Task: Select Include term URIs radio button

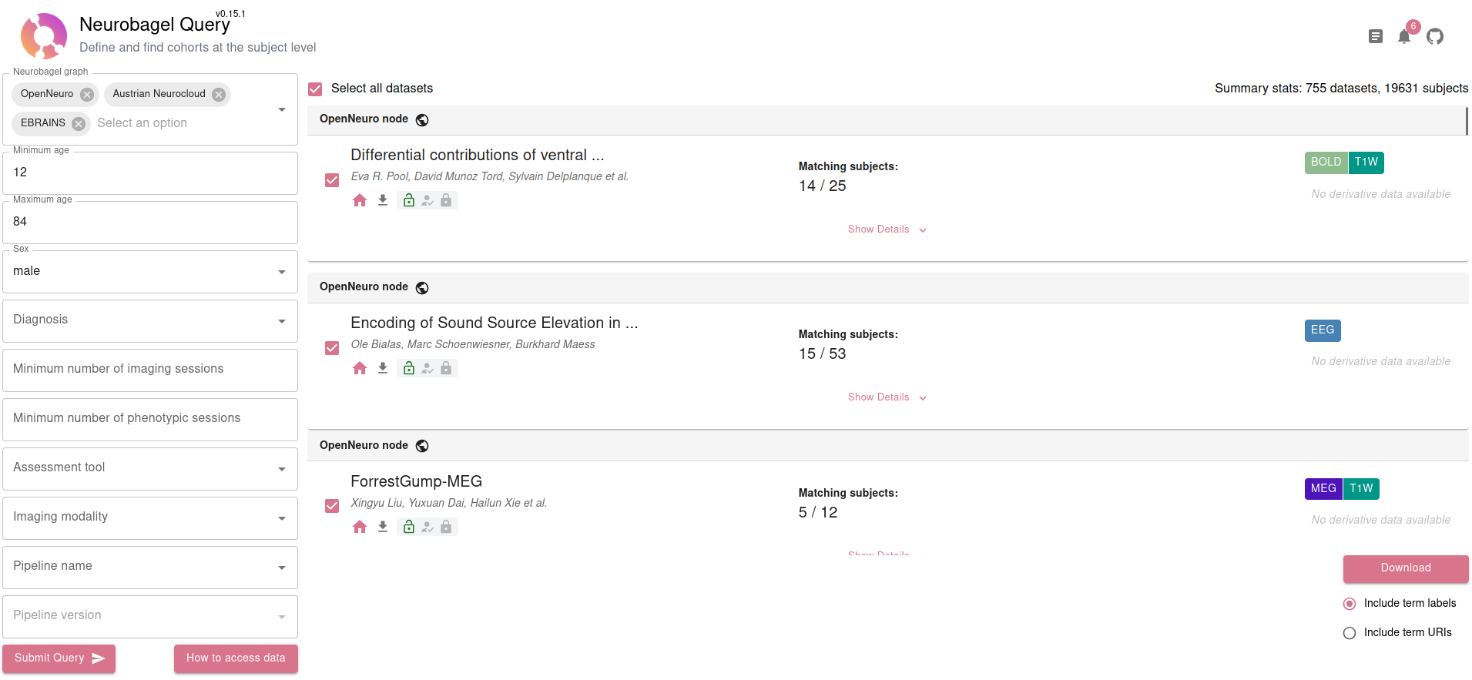Action: (x=1350, y=633)
